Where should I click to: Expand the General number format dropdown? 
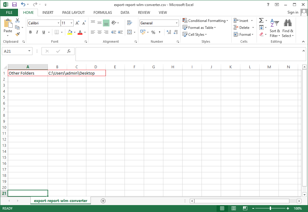click(x=177, y=23)
